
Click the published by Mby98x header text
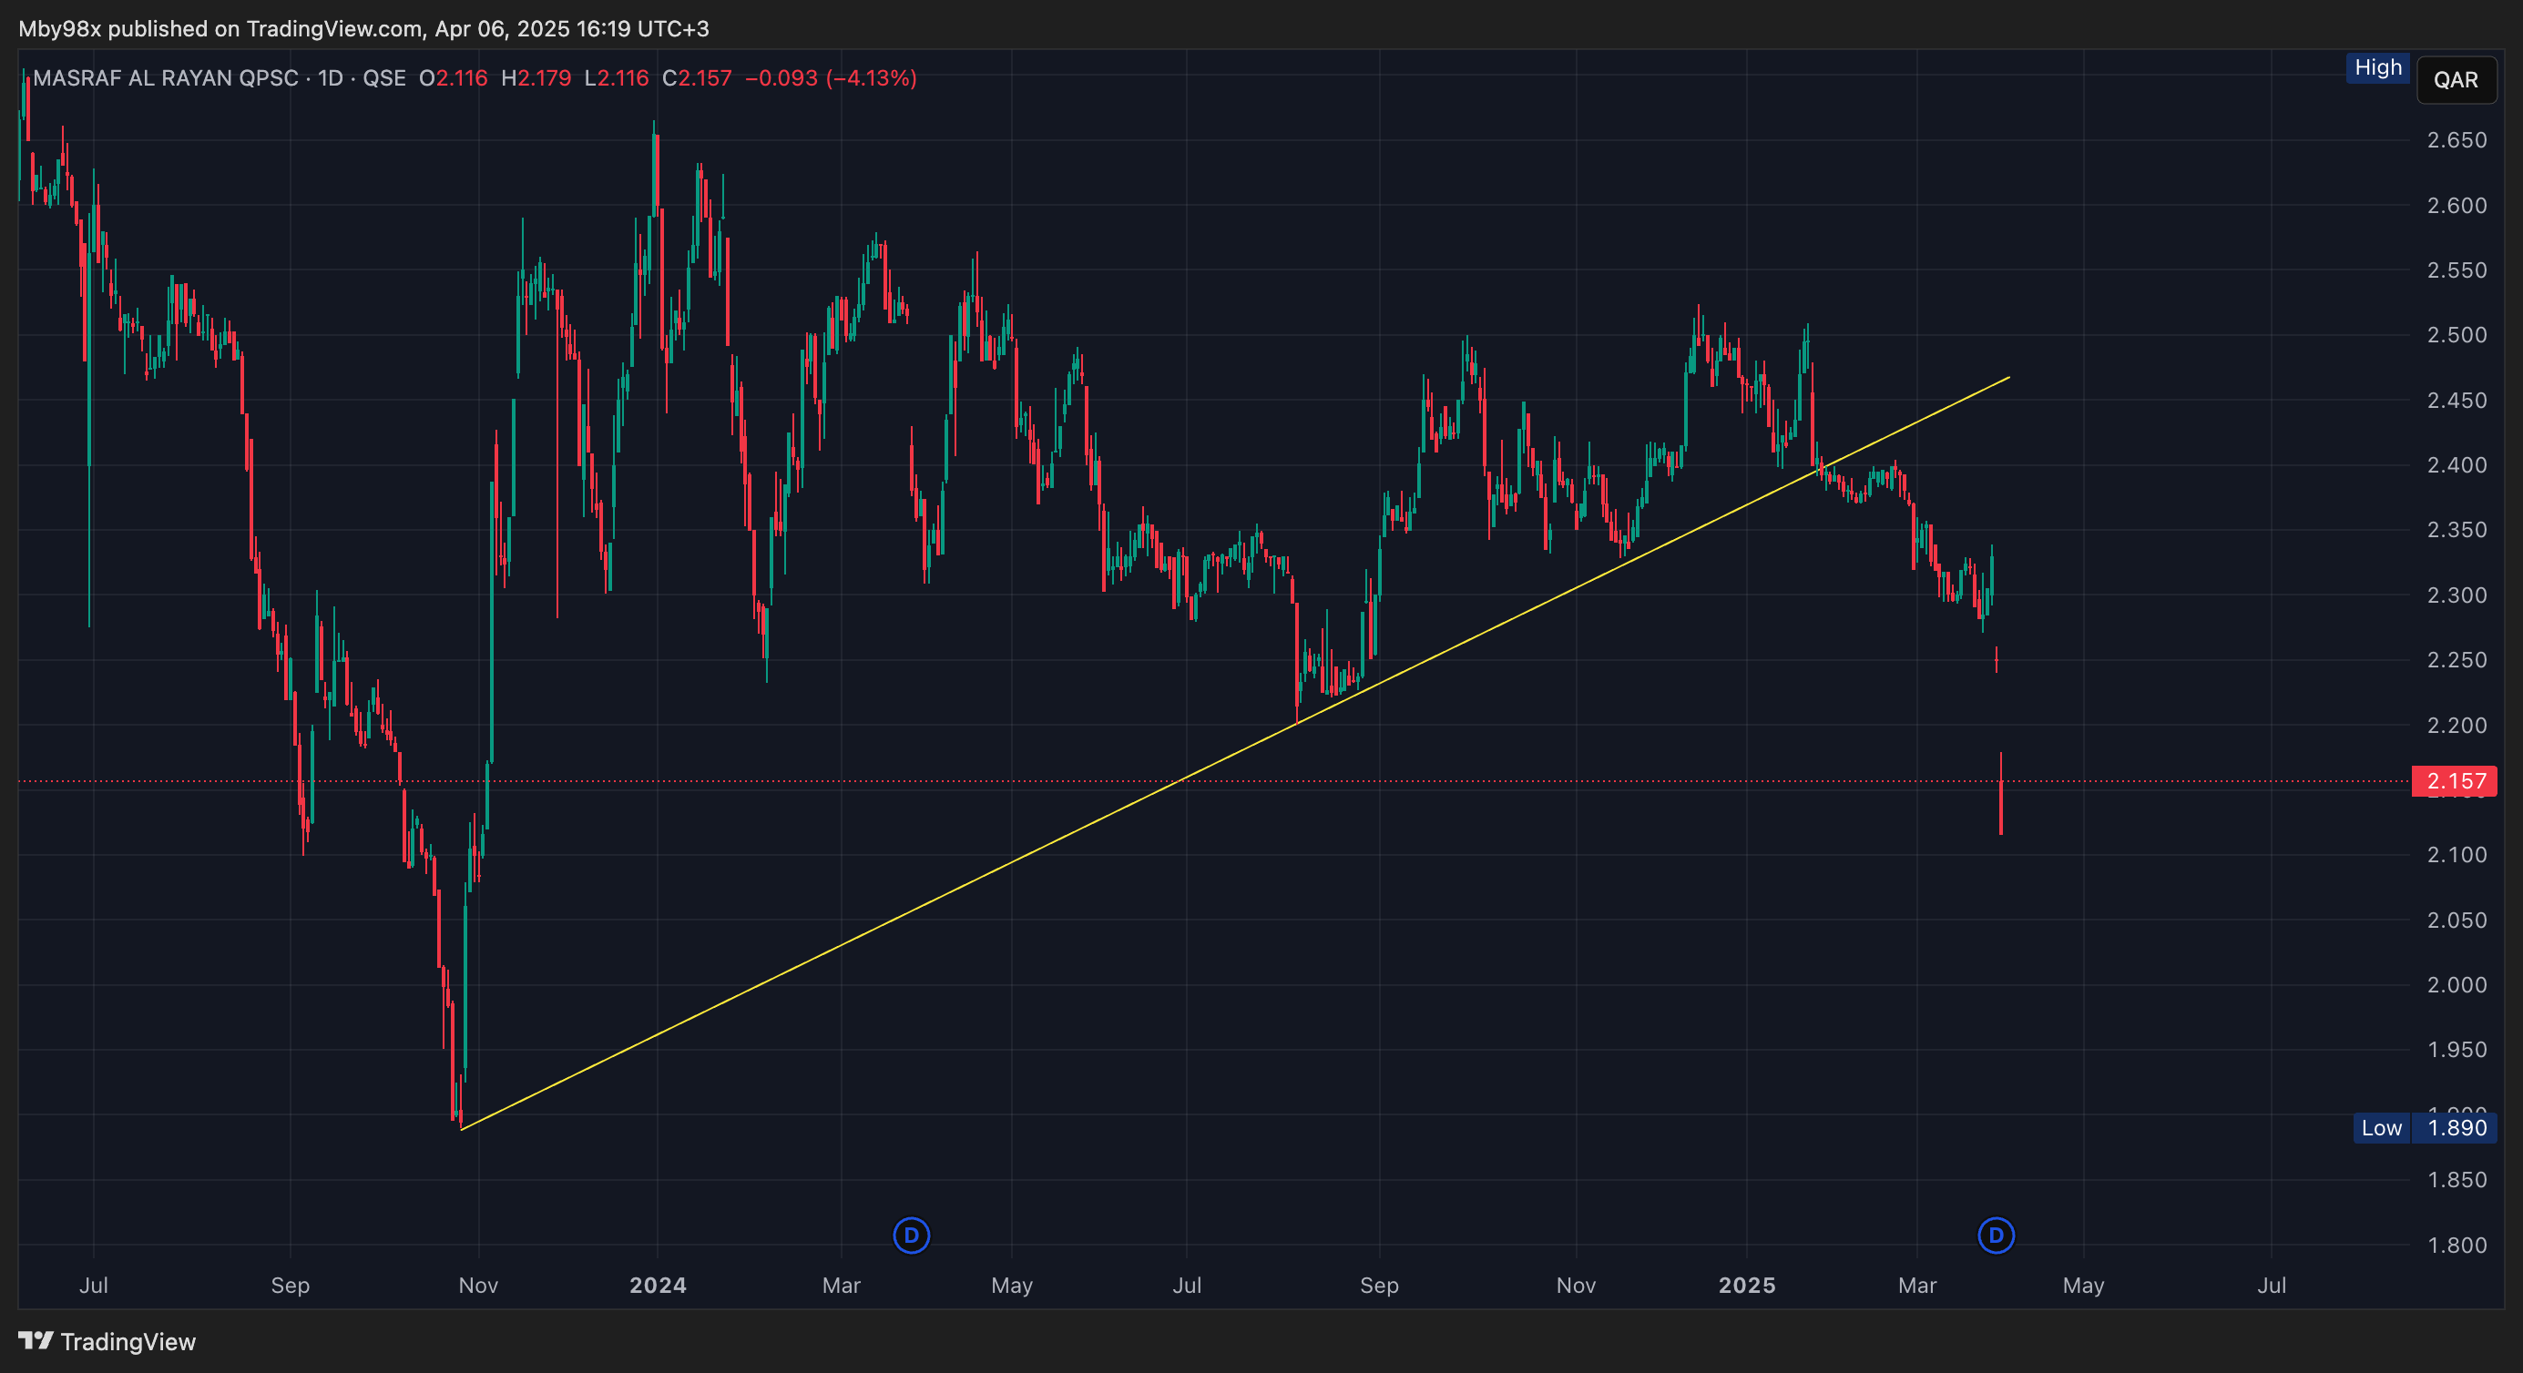point(363,28)
